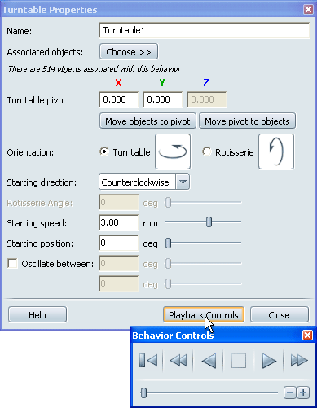This screenshot has width=317, height=408.
Task: Play the behavior in reverse
Action: click(209, 361)
